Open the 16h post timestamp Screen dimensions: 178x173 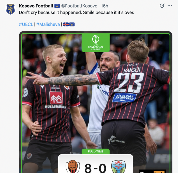(105, 6)
